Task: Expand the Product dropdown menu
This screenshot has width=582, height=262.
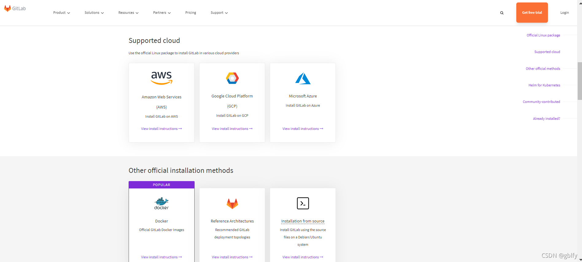Action: (x=61, y=13)
